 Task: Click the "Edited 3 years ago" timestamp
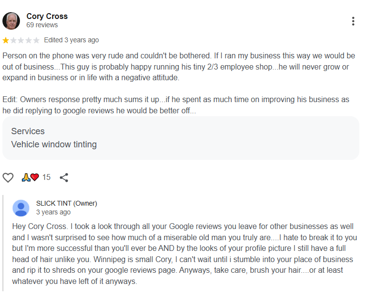(71, 40)
